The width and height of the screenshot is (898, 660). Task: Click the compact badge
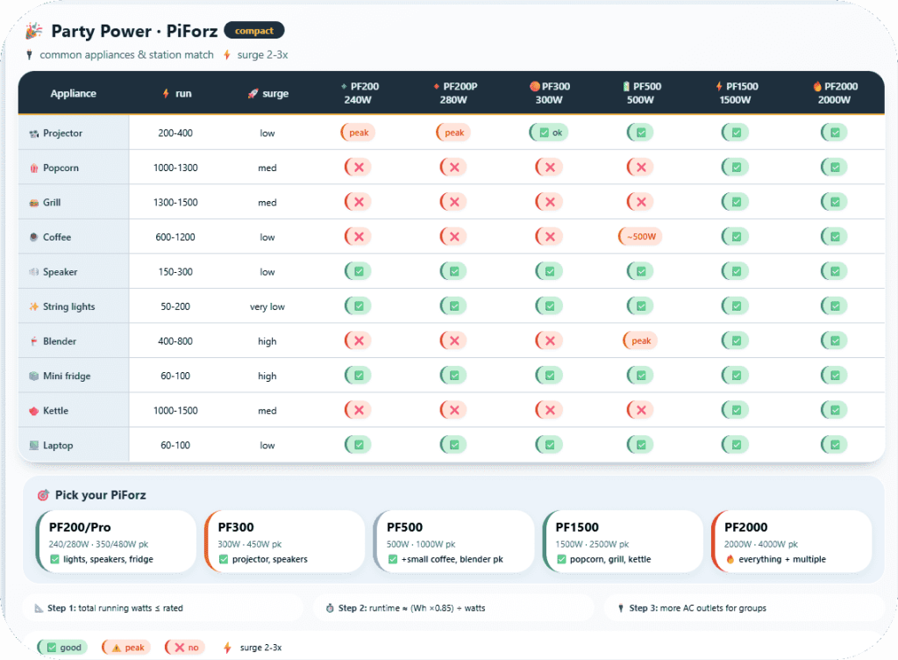click(x=254, y=31)
